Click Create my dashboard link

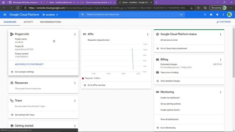[170, 98]
